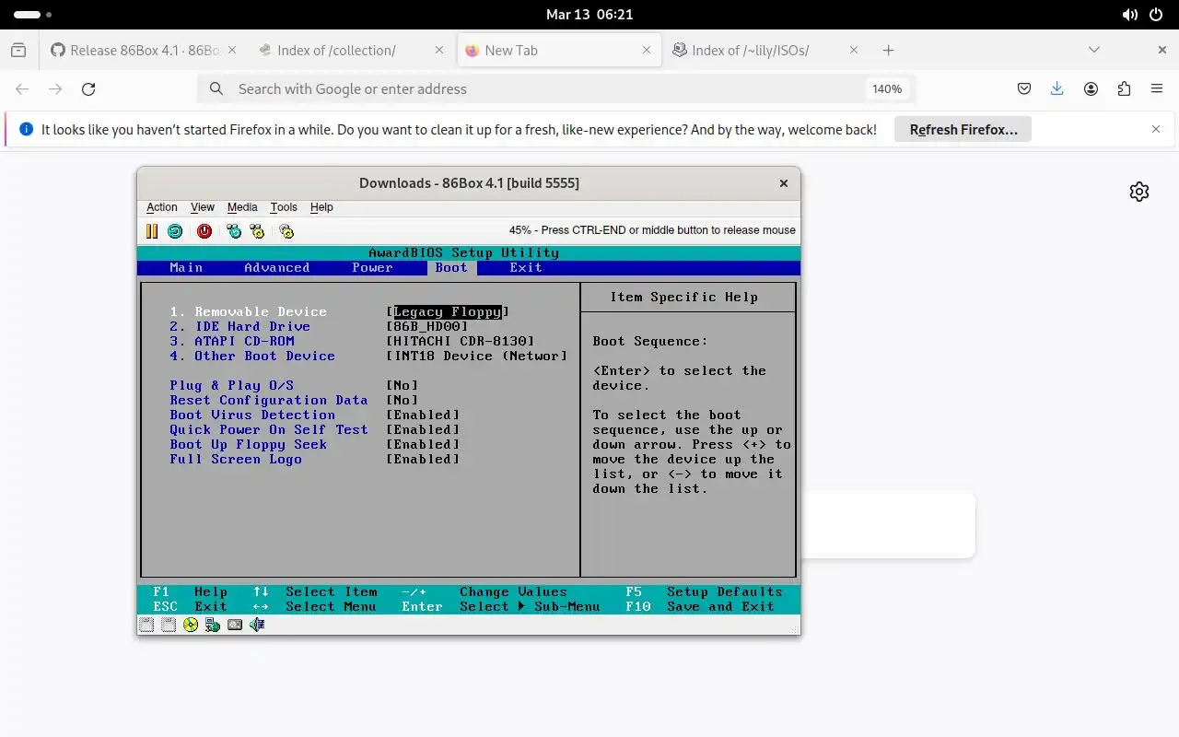Click the sound speaker status bar icon
This screenshot has width=1179, height=737.
tap(257, 625)
